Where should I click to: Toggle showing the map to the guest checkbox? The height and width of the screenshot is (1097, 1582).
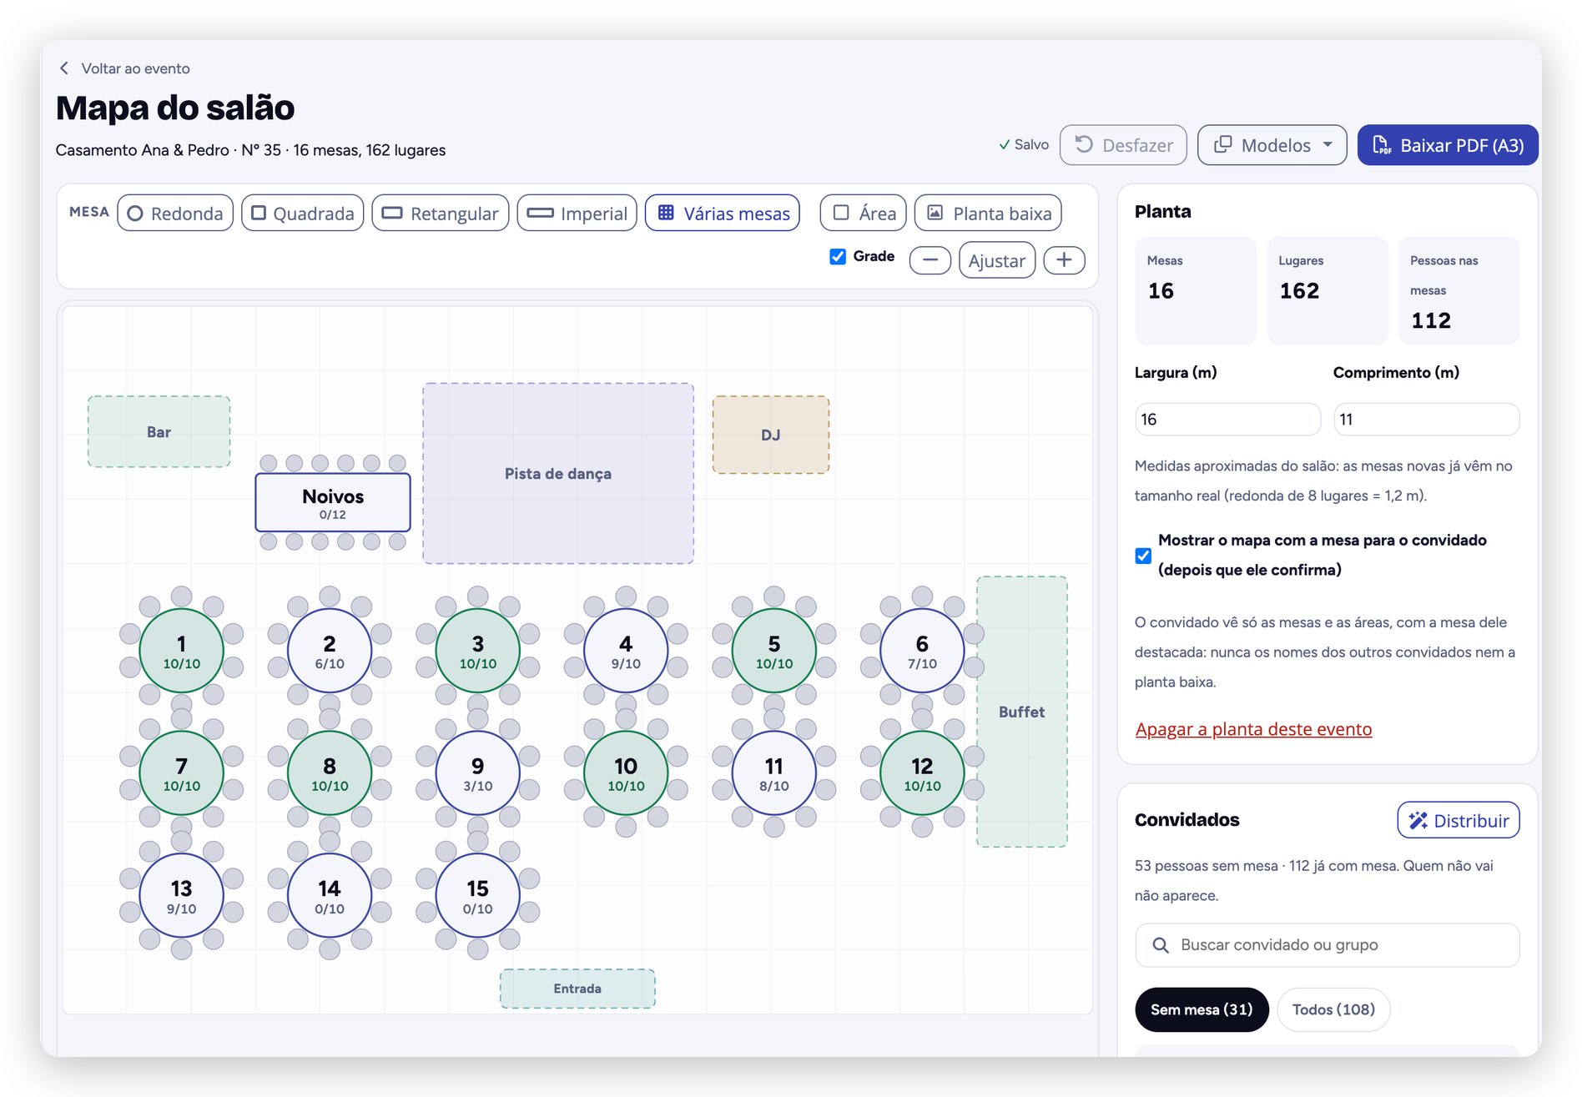click(1143, 556)
